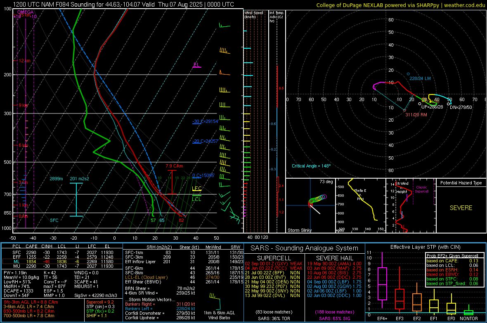Click the Corfidi Downshear entry

pos(160,314)
